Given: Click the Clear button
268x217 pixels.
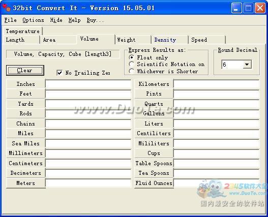Looking at the screenshot, I should 25,70.
